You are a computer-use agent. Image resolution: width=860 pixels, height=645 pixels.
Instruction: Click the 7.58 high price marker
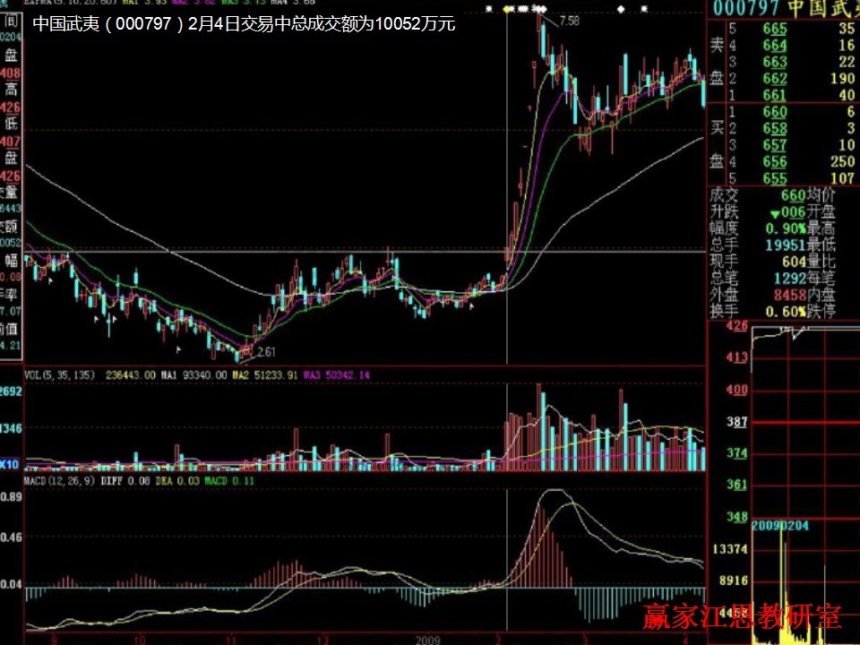(568, 20)
